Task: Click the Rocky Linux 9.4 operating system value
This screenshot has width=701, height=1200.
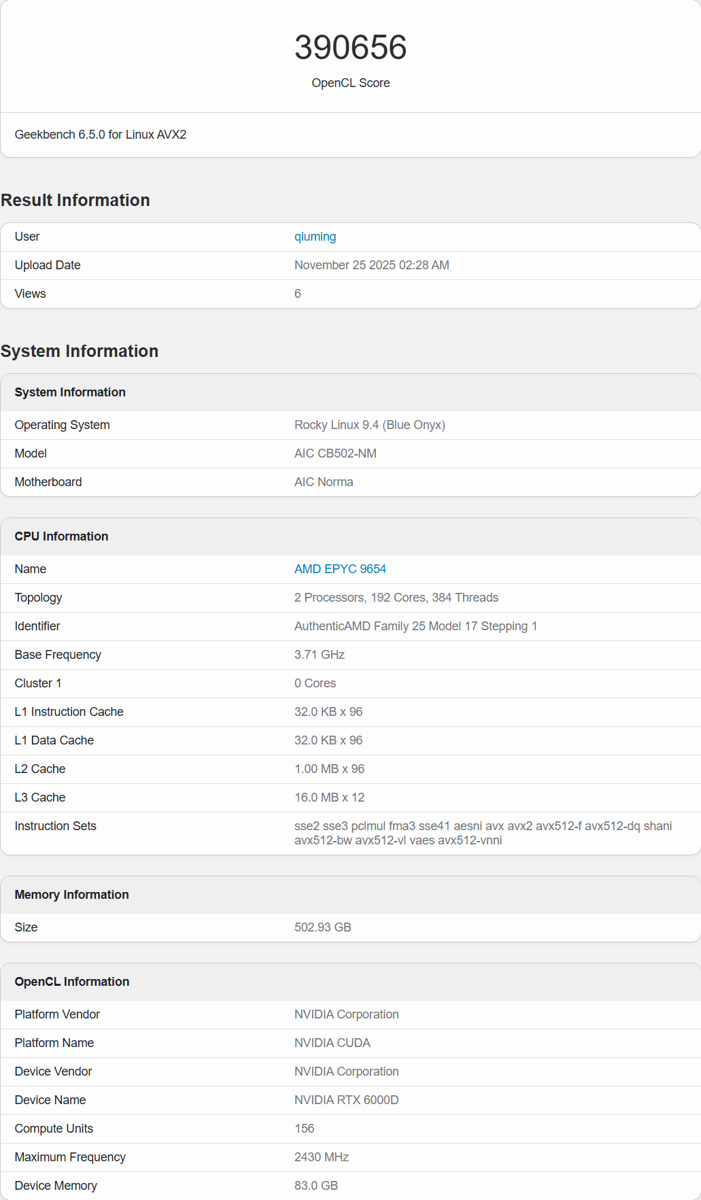Action: click(x=369, y=425)
